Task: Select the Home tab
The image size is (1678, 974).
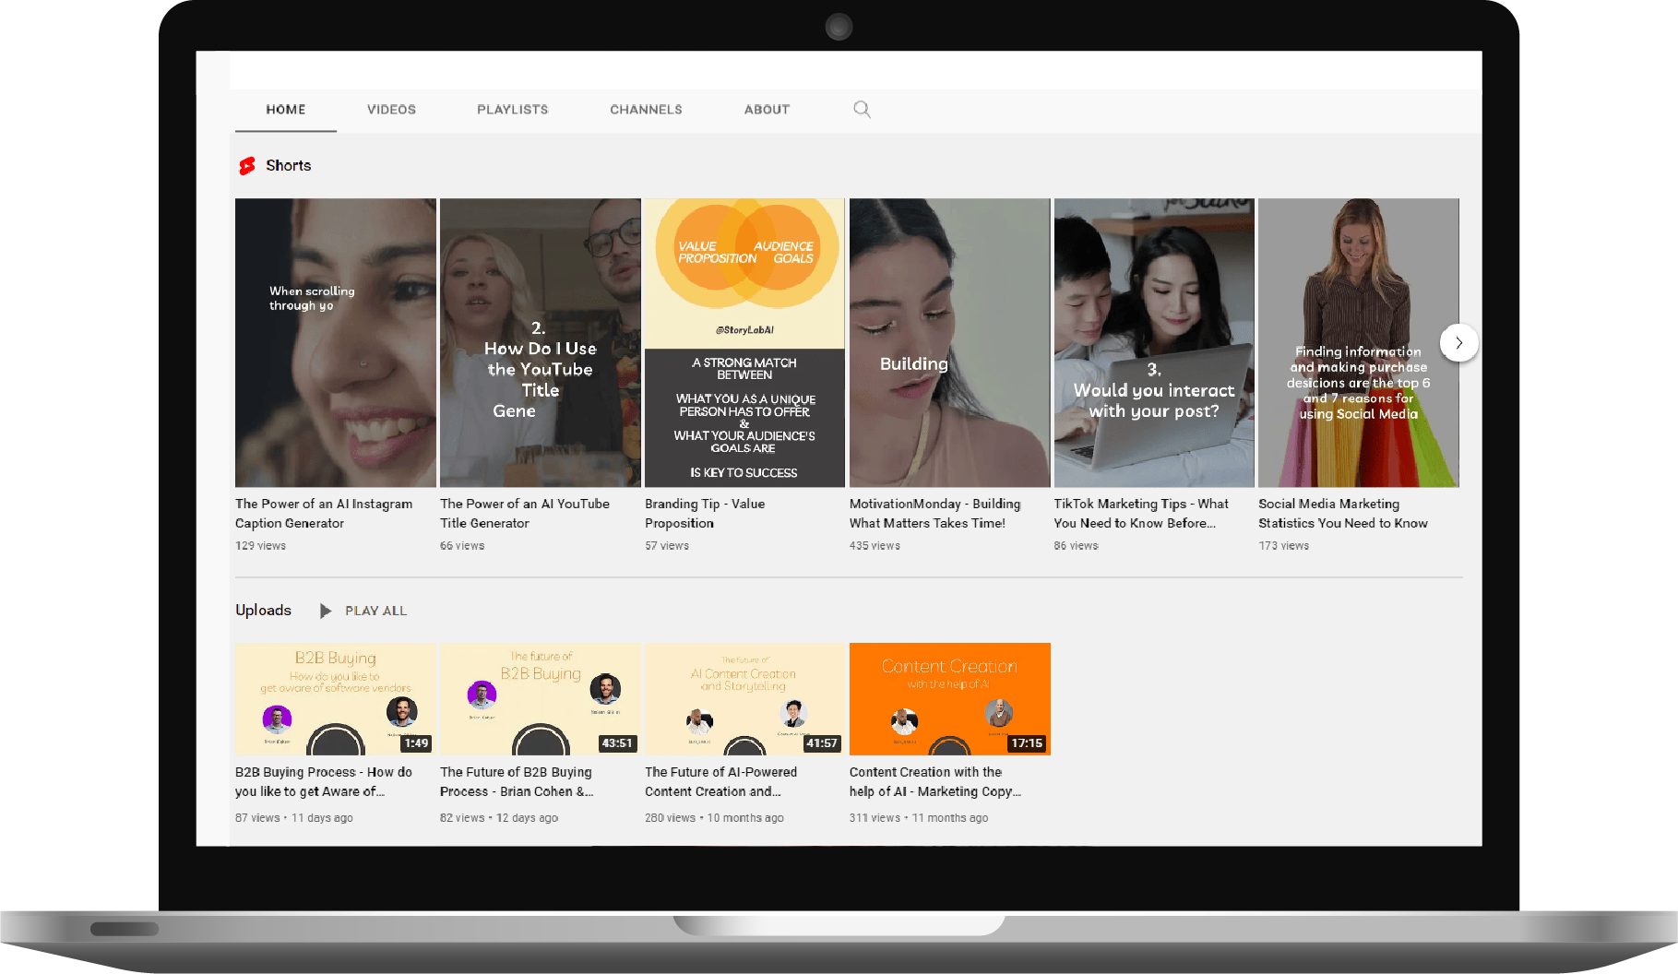Action: tap(286, 110)
